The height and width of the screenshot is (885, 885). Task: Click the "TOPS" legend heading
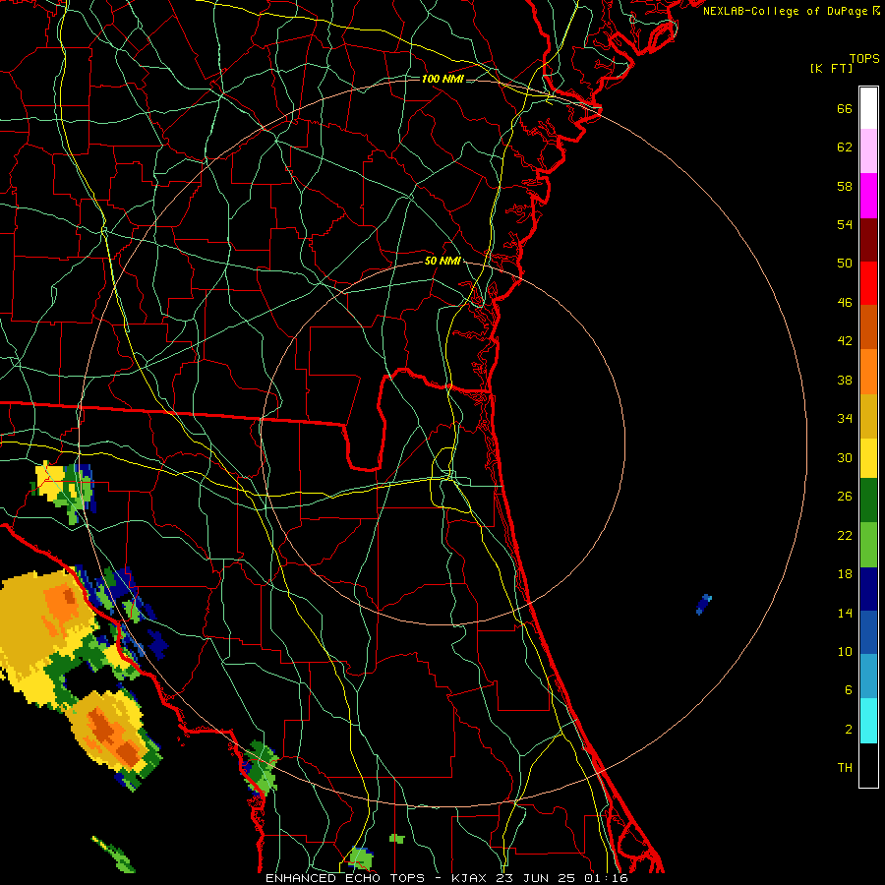pos(864,59)
